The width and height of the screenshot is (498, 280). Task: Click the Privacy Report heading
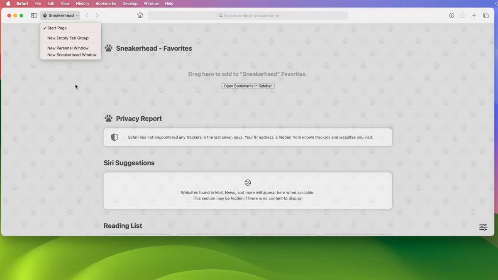pyautogui.click(x=139, y=118)
